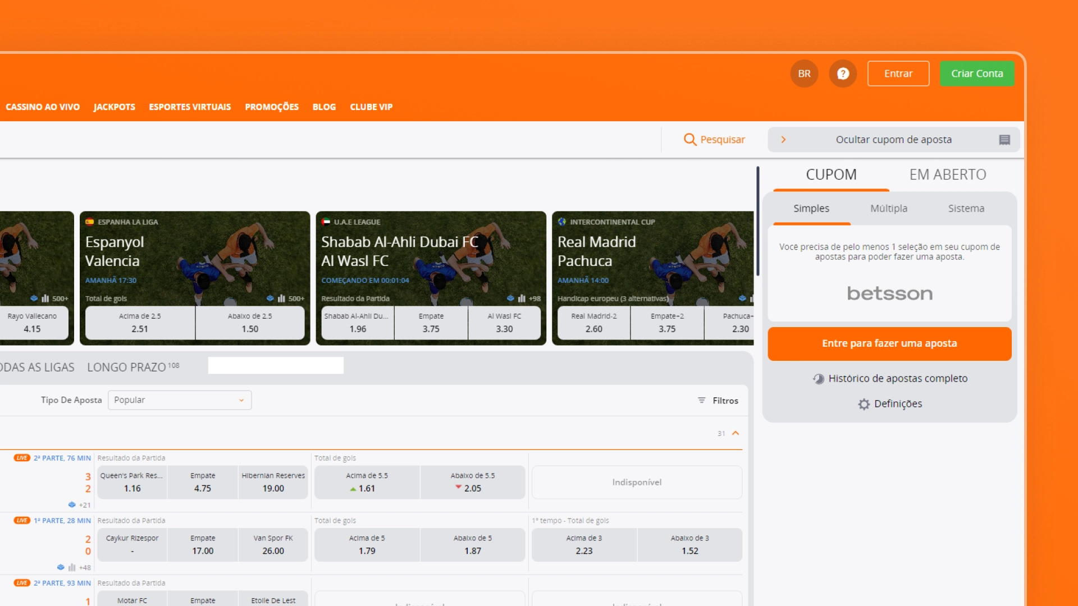This screenshot has width=1078, height=606.
Task: Collapse the live matches group with the up chevron
Action: (736, 433)
